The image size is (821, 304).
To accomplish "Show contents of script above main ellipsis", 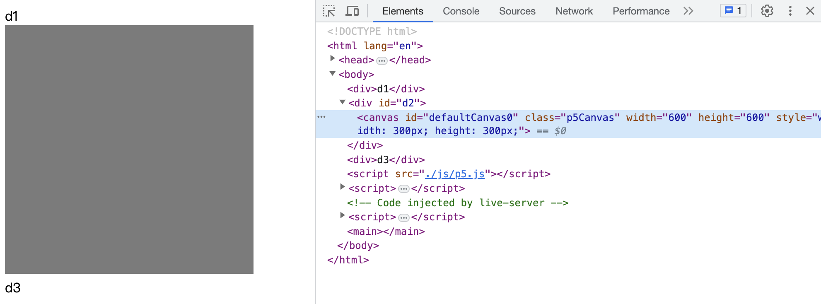I will tap(404, 218).
